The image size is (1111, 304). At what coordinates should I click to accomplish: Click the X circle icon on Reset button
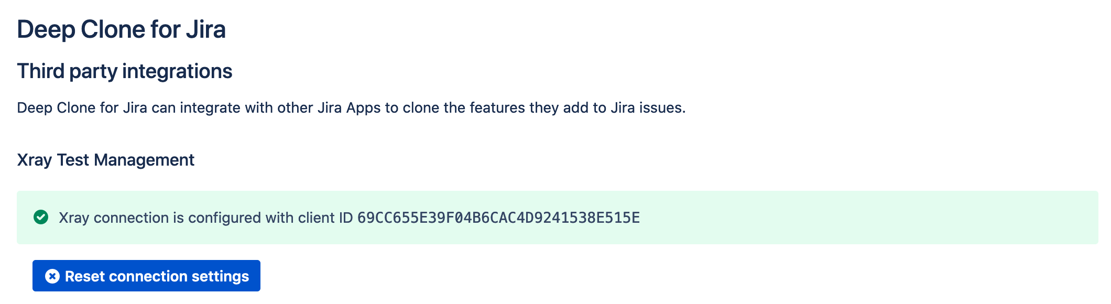click(x=52, y=276)
